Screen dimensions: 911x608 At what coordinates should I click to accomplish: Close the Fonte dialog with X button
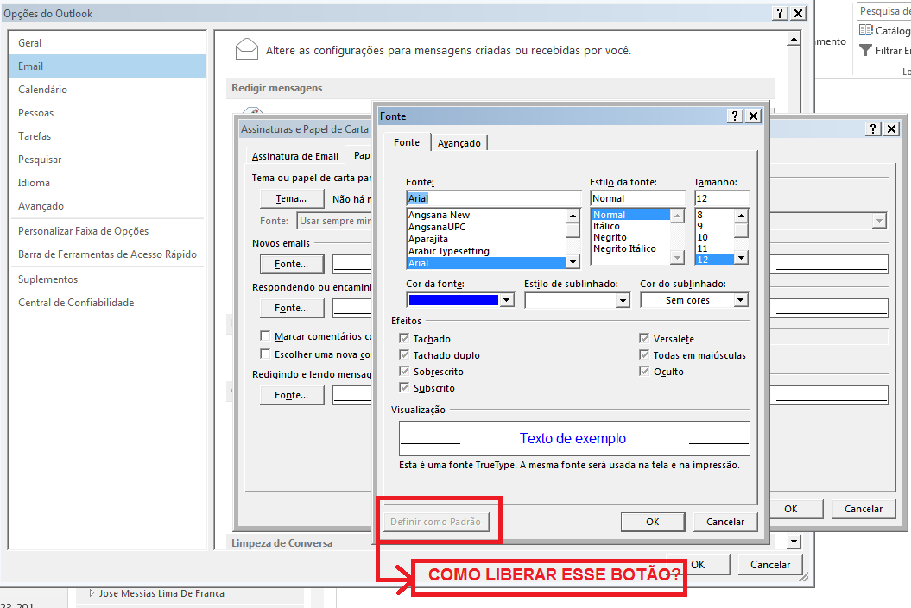[754, 116]
